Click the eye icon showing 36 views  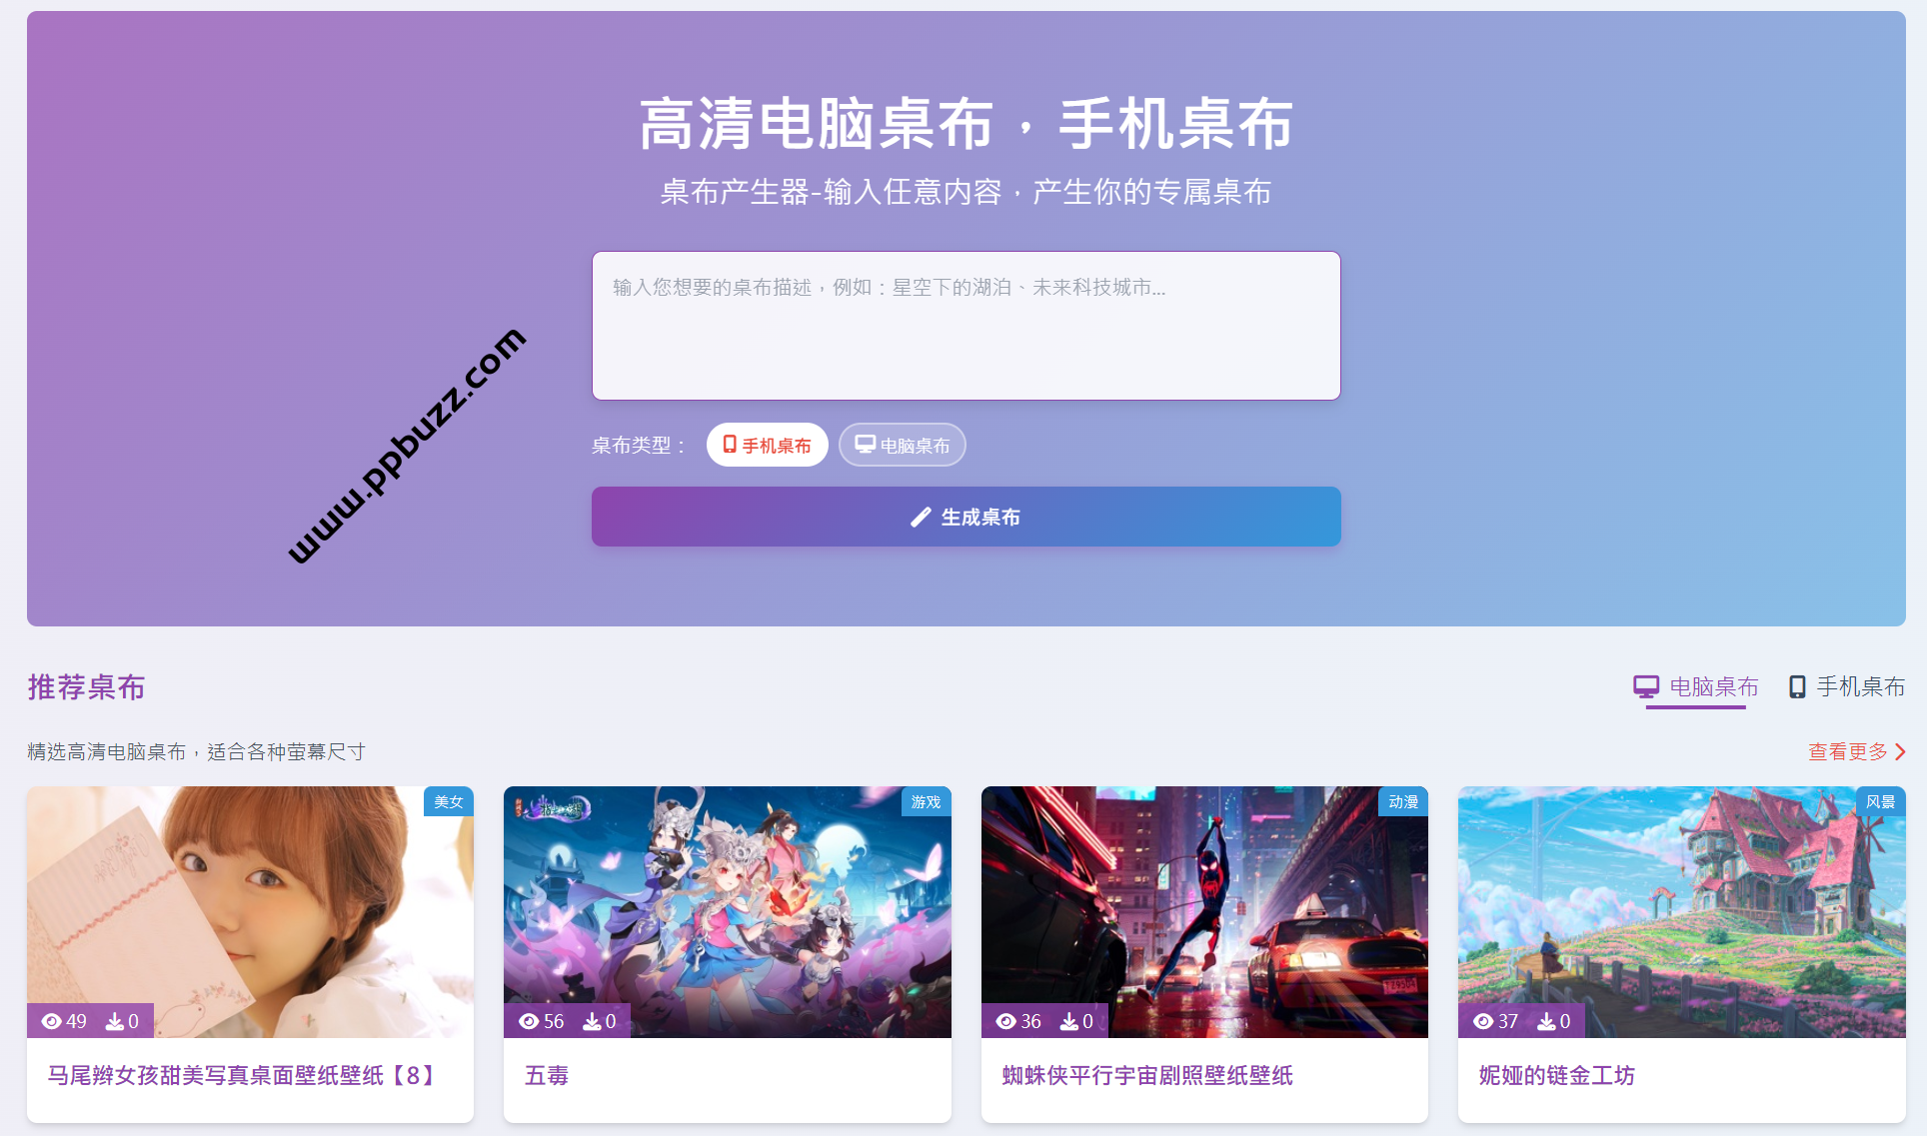pyautogui.click(x=1006, y=1021)
